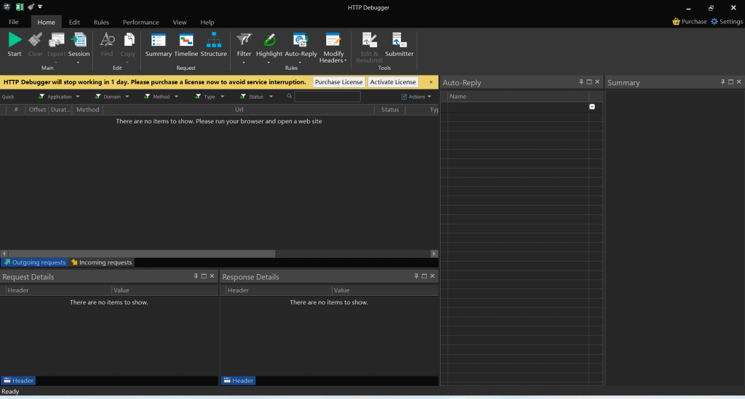Sort by the Status column header
The height and width of the screenshot is (399, 745).
[x=390, y=110]
